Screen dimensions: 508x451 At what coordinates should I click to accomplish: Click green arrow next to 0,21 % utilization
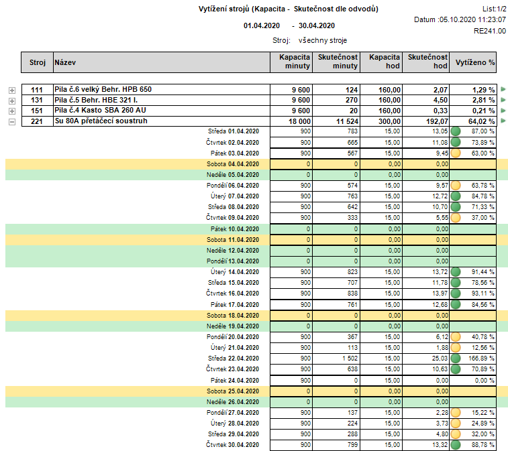[503, 111]
